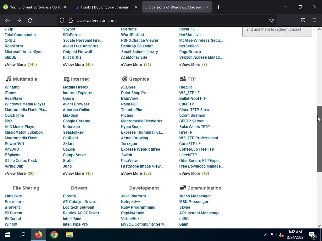Open the Google Chrome link
The height and width of the screenshot is (241, 322).
pyautogui.click(x=77, y=121)
